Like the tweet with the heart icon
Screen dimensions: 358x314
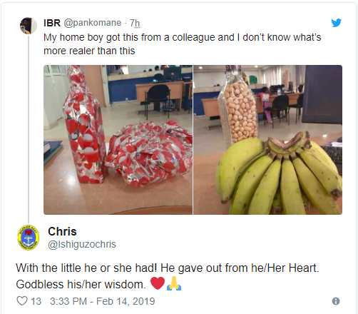[22, 301]
